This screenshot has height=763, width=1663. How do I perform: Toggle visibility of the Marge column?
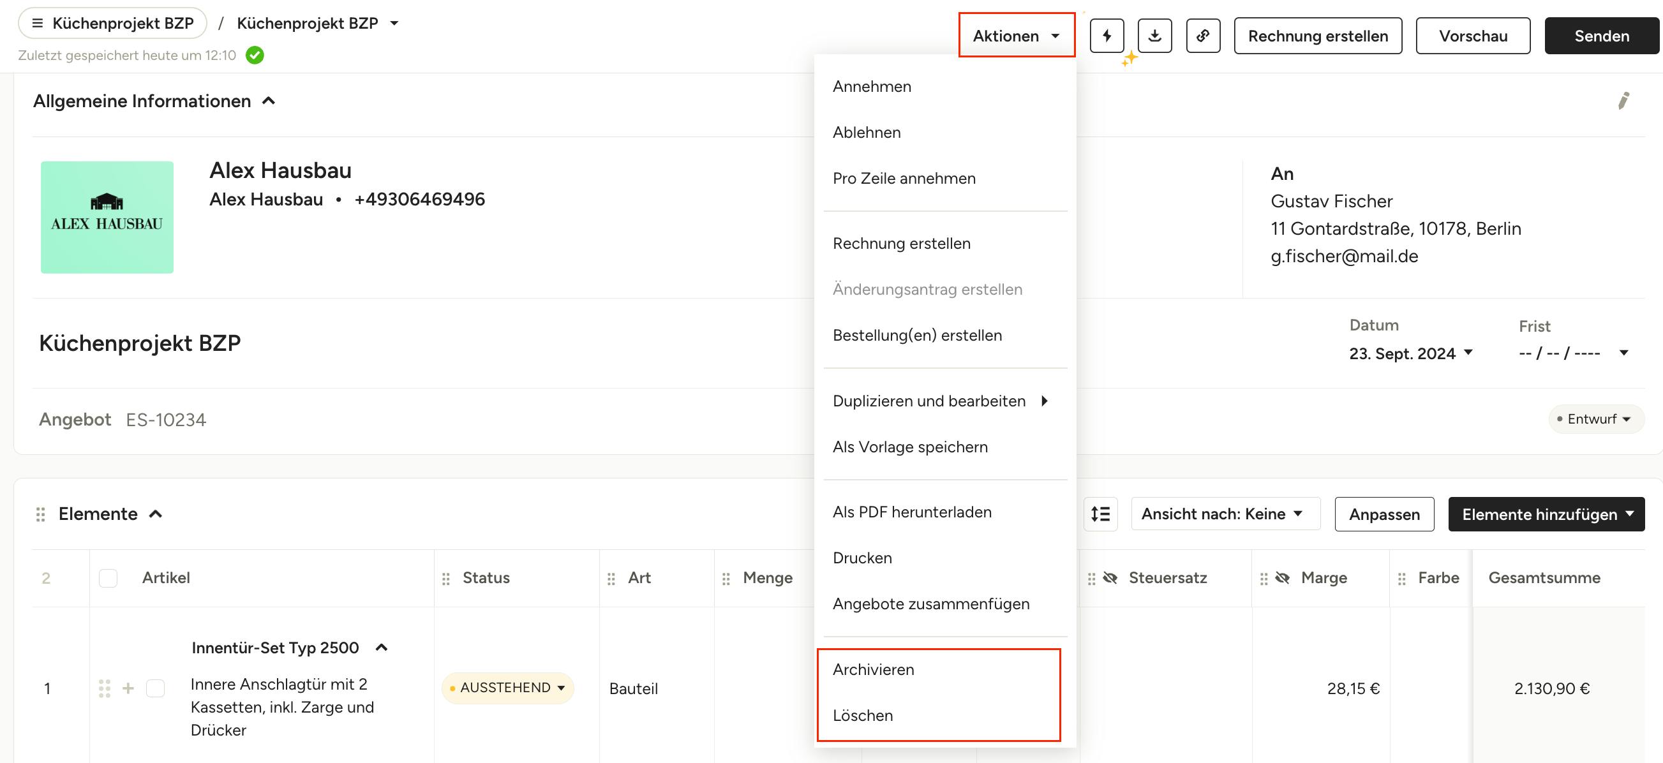[1283, 578]
